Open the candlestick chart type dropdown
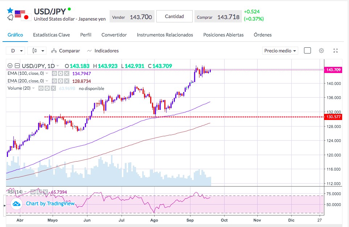The width and height of the screenshot is (349, 227). (37, 51)
